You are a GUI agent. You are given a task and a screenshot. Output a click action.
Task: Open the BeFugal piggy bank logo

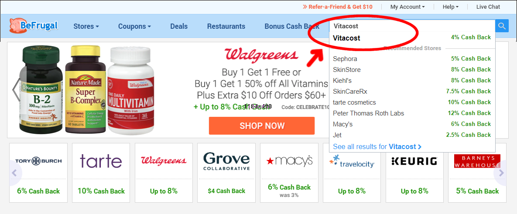click(34, 26)
